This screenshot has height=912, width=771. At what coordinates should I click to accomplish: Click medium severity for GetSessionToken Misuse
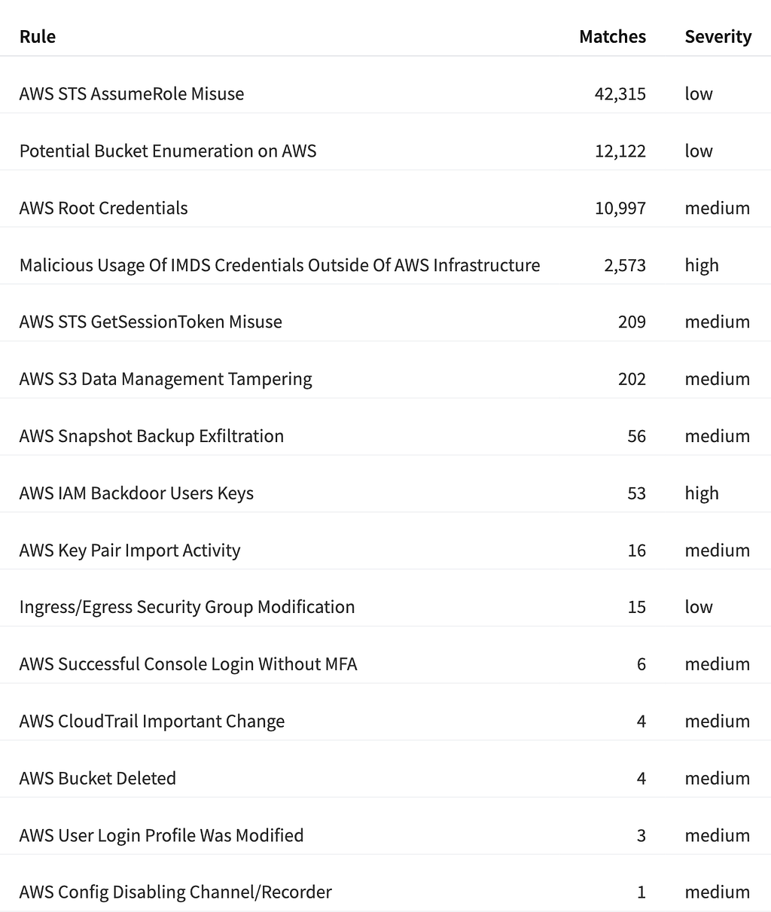[x=718, y=322]
